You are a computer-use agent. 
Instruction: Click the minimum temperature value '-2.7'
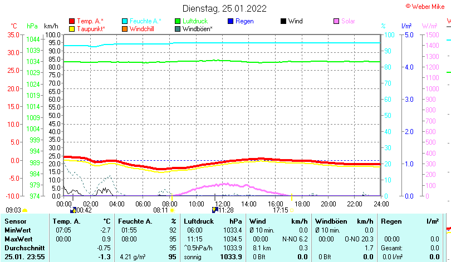point(106,230)
